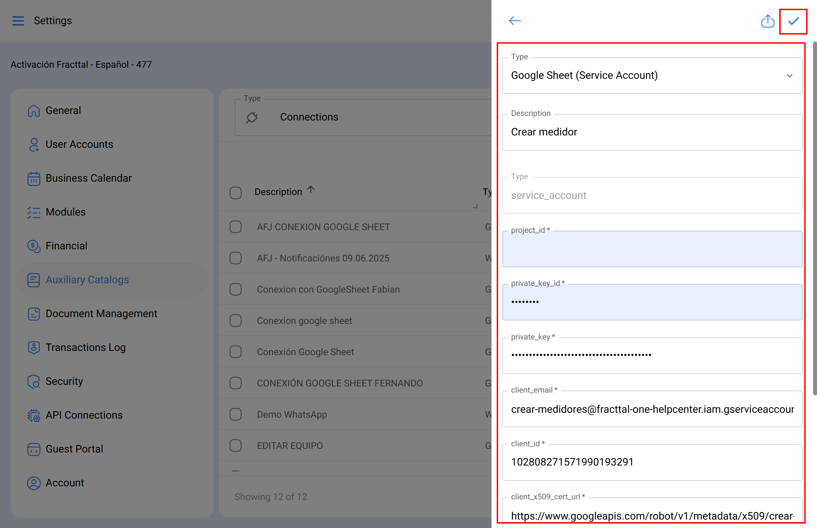
Task: Click the share/export icon in the panel header
Action: (x=767, y=21)
